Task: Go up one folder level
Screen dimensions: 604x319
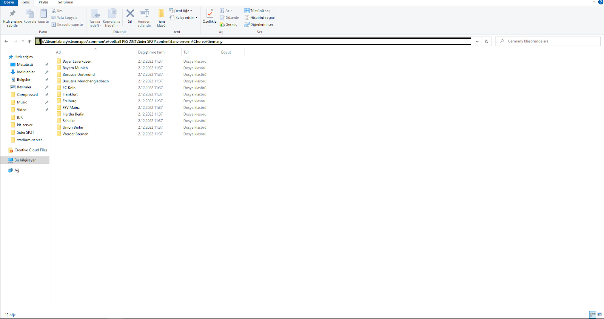Action: (29, 41)
